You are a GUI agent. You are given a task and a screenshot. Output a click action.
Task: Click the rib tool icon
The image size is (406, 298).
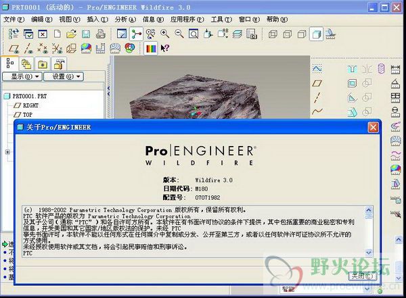352,97
